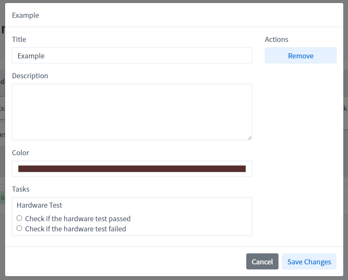
Task: Click the Description textarea resize handle
Action: (249, 137)
